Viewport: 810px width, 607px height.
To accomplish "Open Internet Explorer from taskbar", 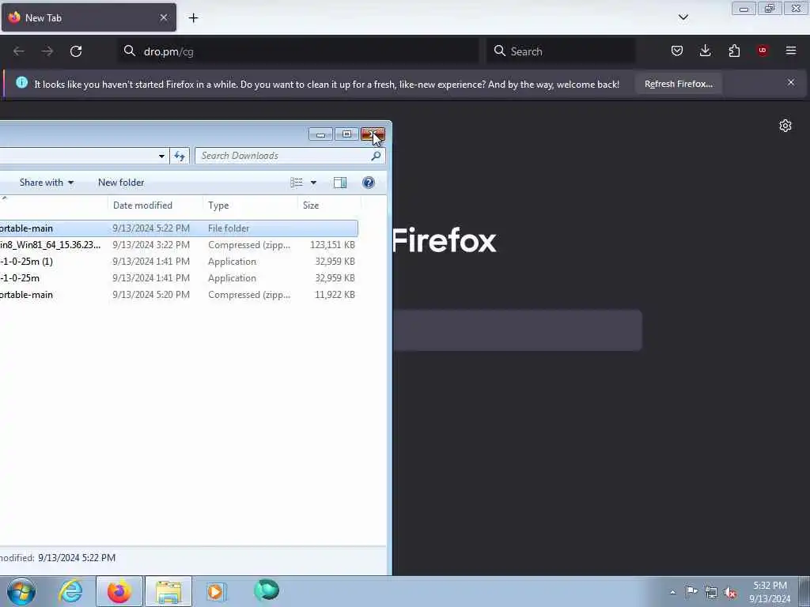I will pos(70,591).
